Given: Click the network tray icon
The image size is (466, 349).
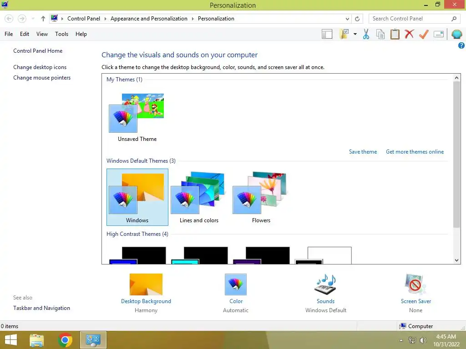Looking at the screenshot, I should click(x=412, y=340).
